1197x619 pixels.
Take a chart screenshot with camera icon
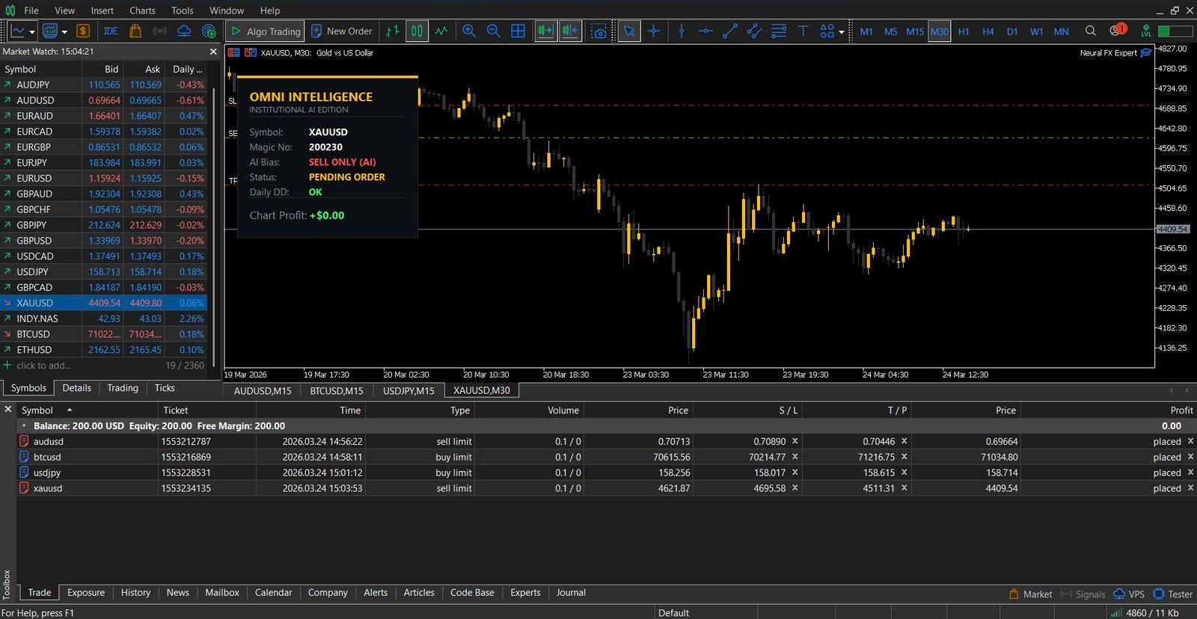[598, 31]
